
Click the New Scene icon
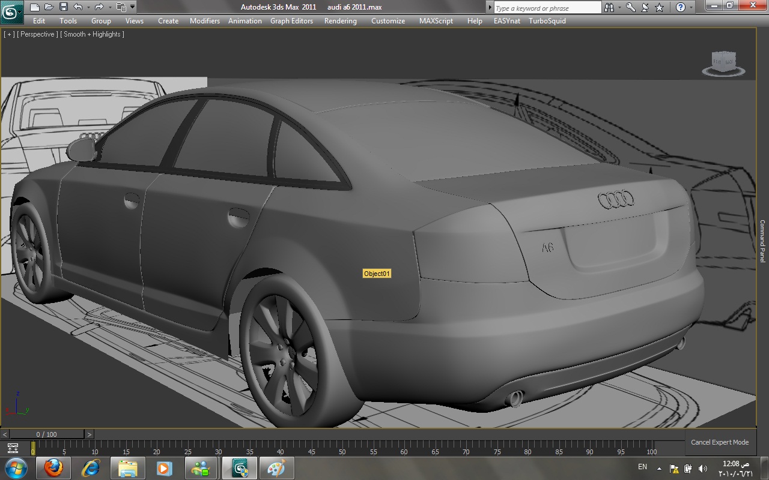35,7
